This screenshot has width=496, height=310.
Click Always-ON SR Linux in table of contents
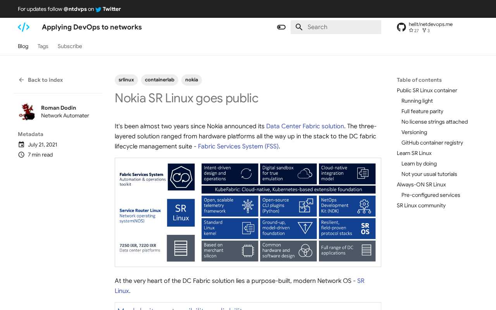click(421, 184)
